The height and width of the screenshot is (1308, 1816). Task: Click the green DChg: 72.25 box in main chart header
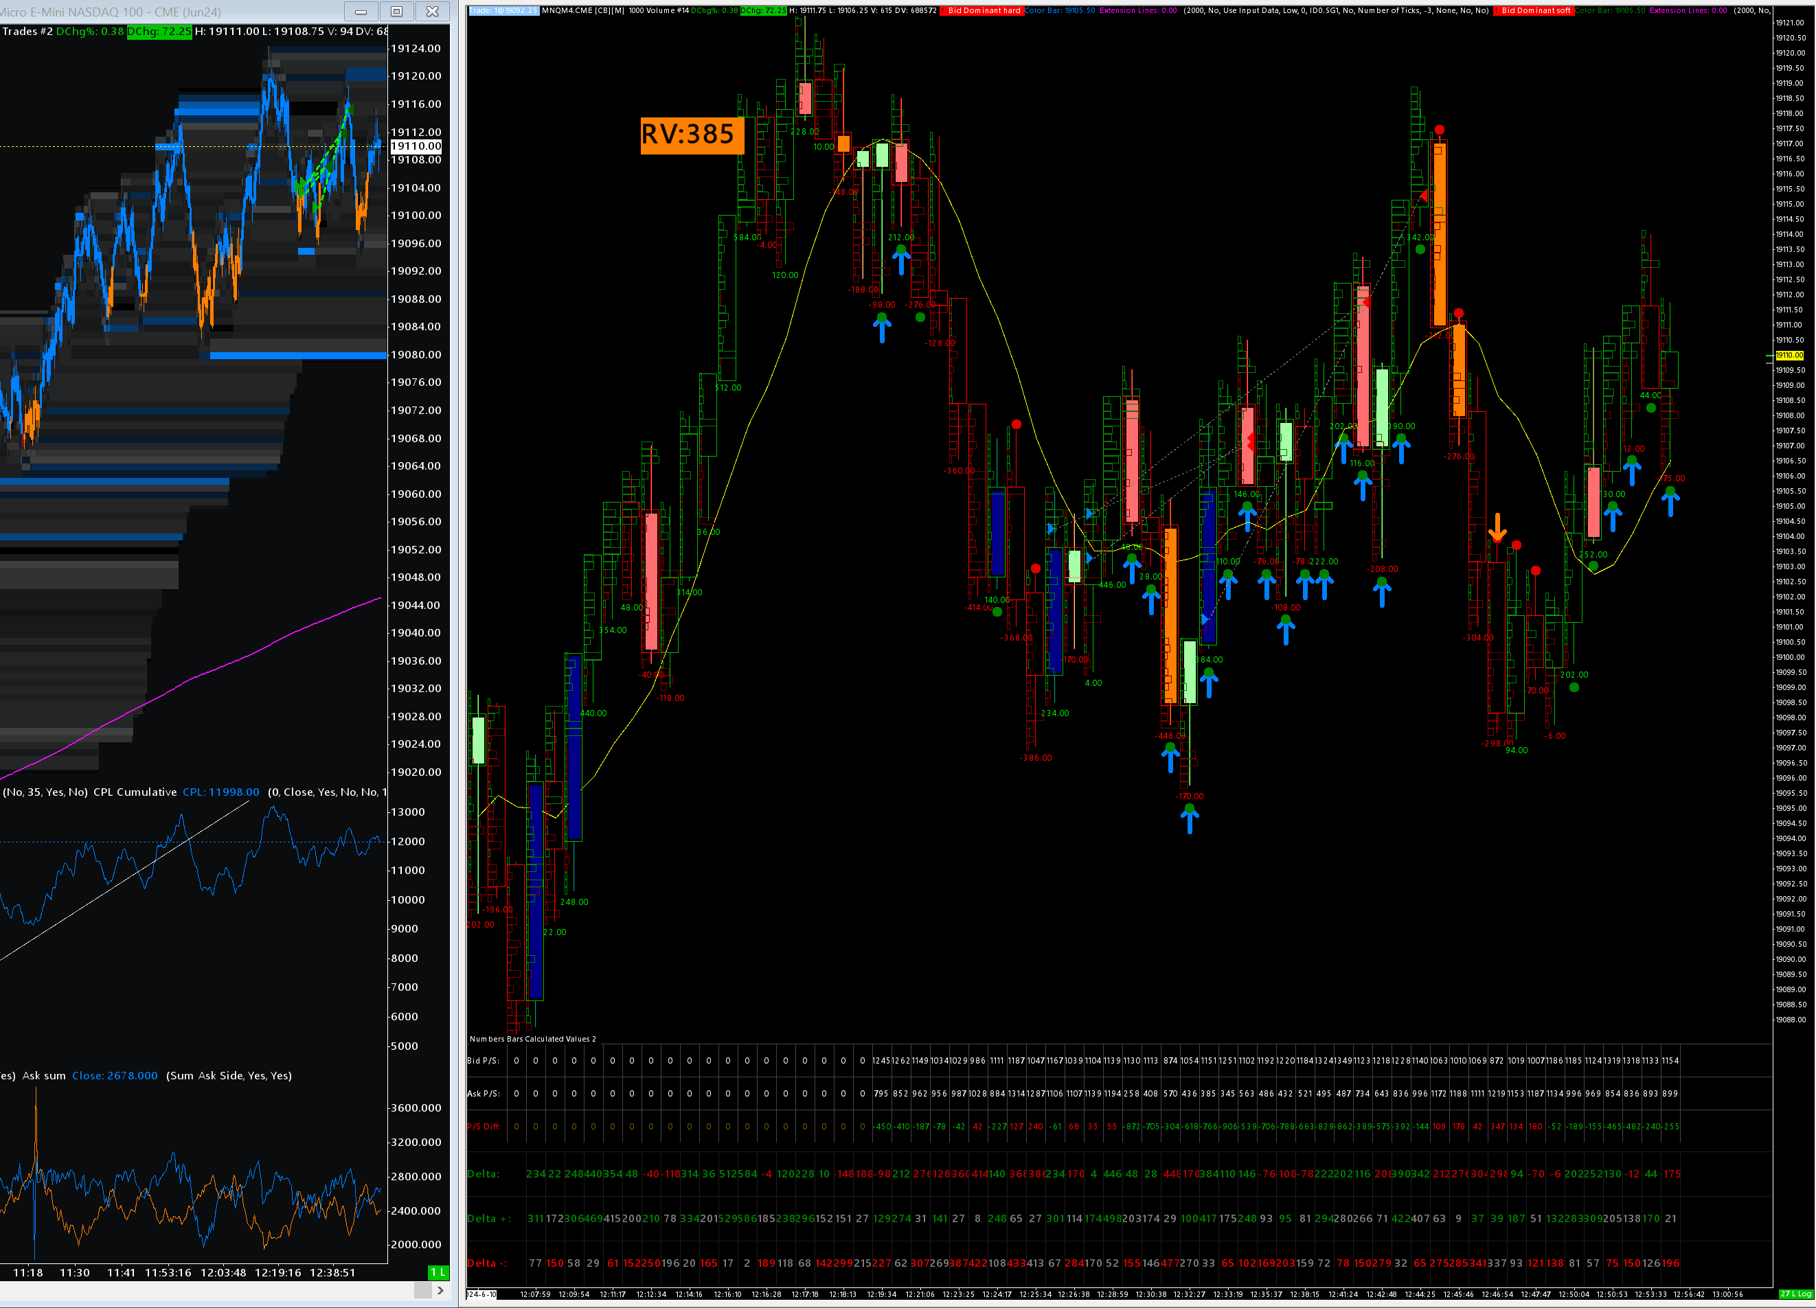point(763,10)
